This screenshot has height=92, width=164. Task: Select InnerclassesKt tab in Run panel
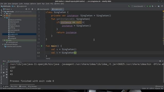click(x=14, y=61)
